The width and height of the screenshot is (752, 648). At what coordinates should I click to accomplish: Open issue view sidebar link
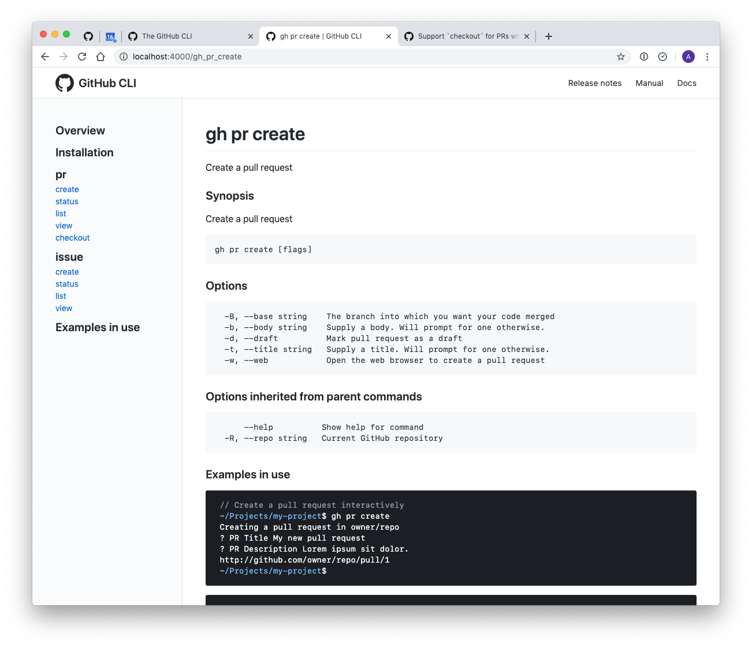coord(64,308)
